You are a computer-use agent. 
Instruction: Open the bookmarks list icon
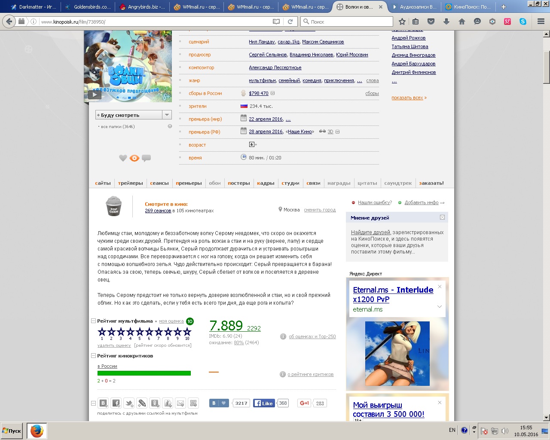click(416, 21)
